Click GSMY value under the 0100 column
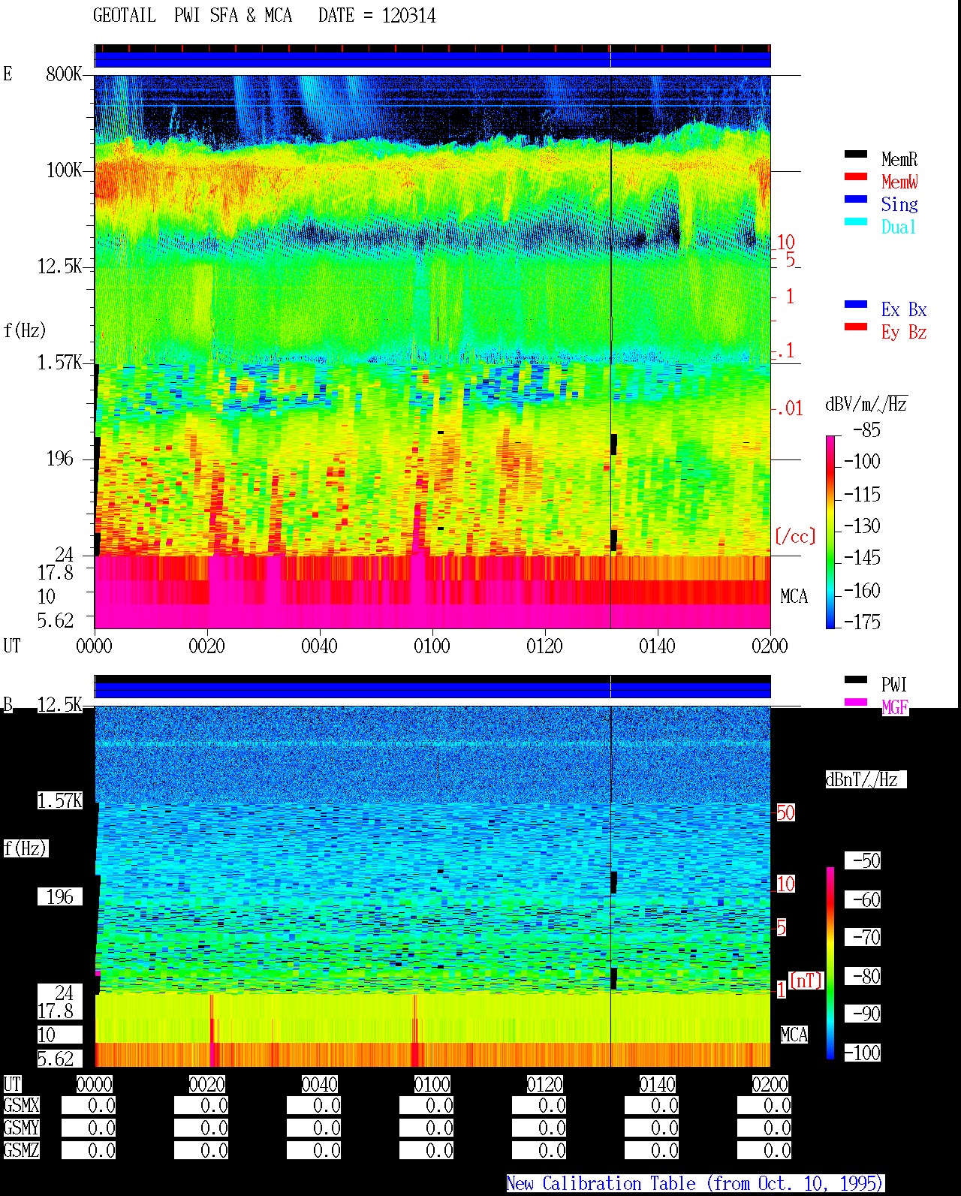Image resolution: width=961 pixels, height=1196 pixels. [426, 1128]
